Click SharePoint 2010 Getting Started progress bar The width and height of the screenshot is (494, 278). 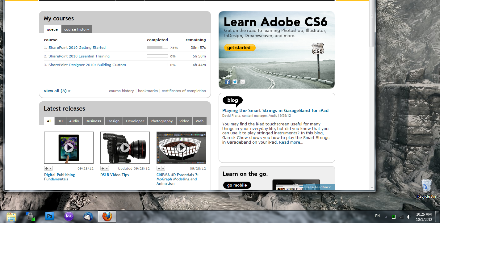(x=157, y=48)
